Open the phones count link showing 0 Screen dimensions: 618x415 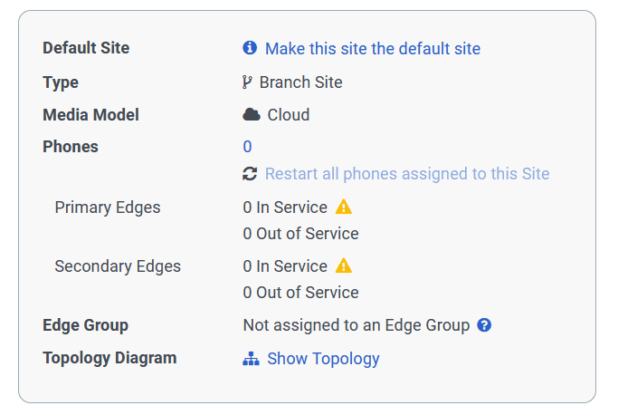point(248,147)
